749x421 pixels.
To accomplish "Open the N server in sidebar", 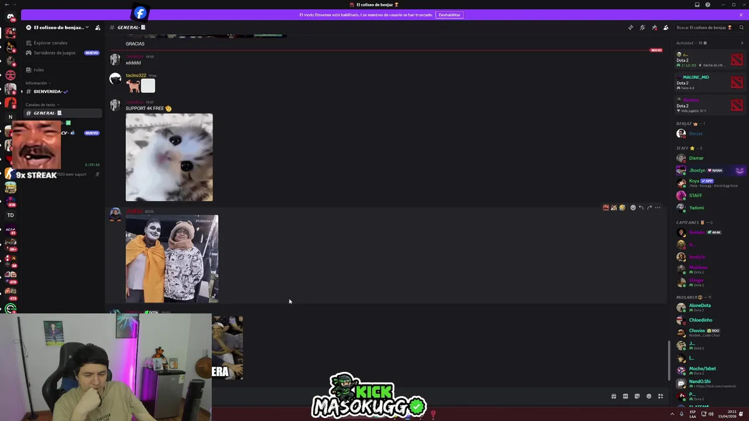I will (11, 117).
